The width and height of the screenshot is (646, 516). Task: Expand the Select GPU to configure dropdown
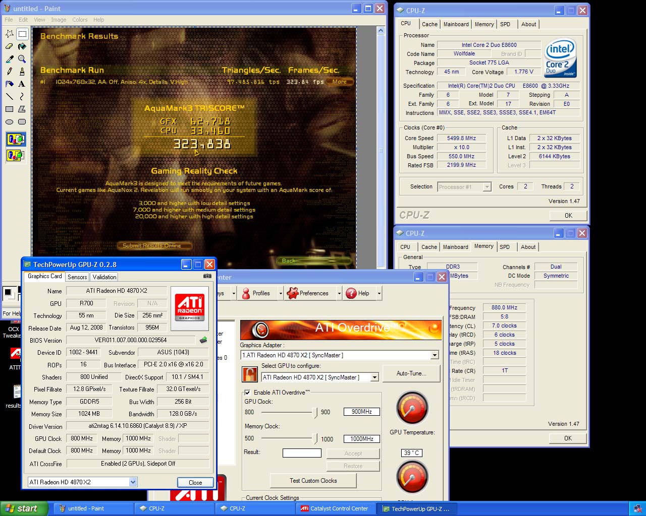374,377
